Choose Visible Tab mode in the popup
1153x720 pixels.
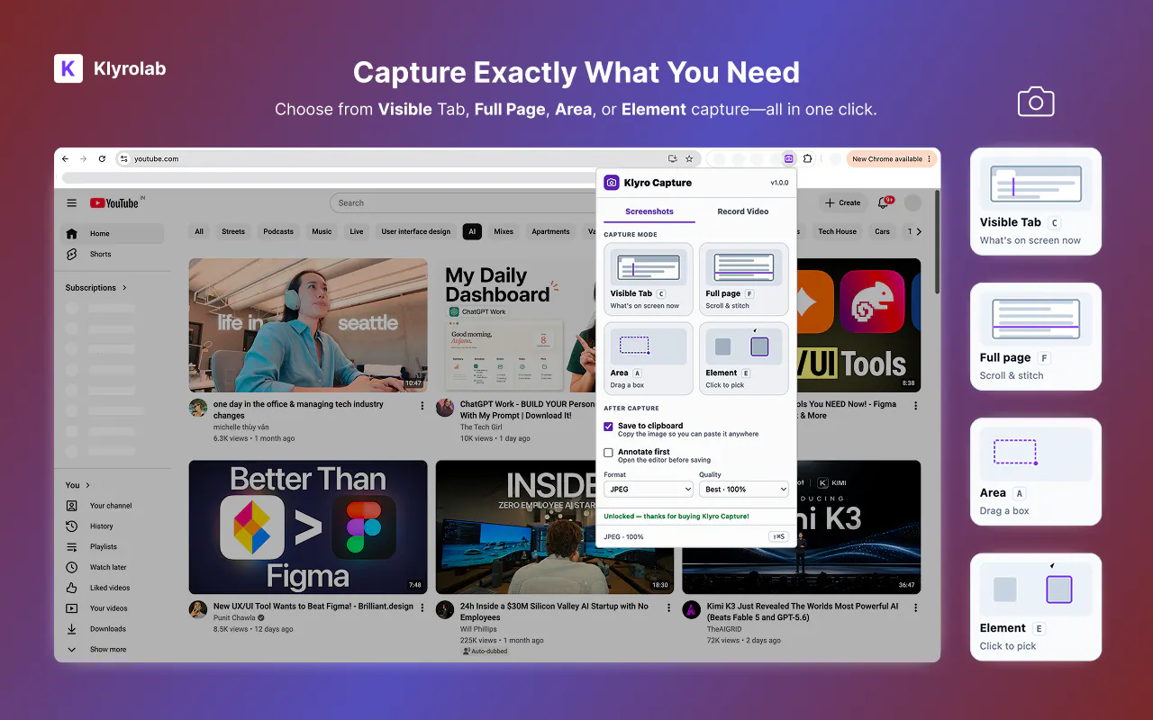[x=649, y=279]
